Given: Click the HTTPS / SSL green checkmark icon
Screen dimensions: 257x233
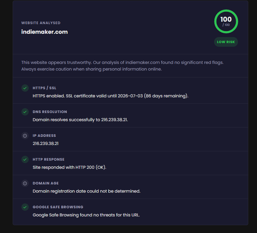Looking at the screenshot, I should click(x=25, y=88).
